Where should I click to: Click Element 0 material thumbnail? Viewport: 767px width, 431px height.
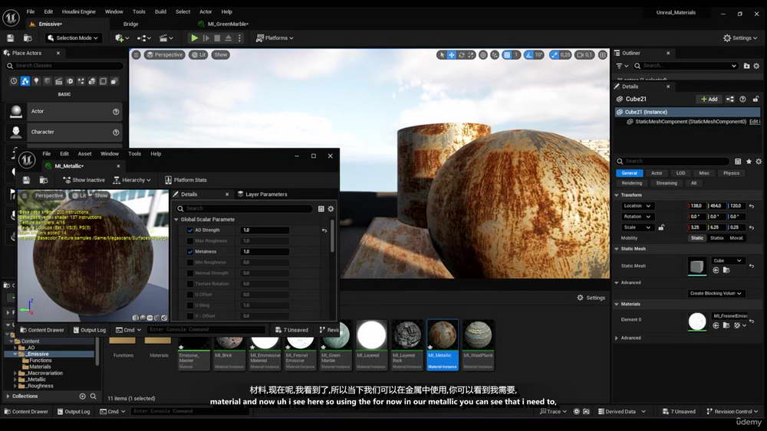pyautogui.click(x=697, y=322)
